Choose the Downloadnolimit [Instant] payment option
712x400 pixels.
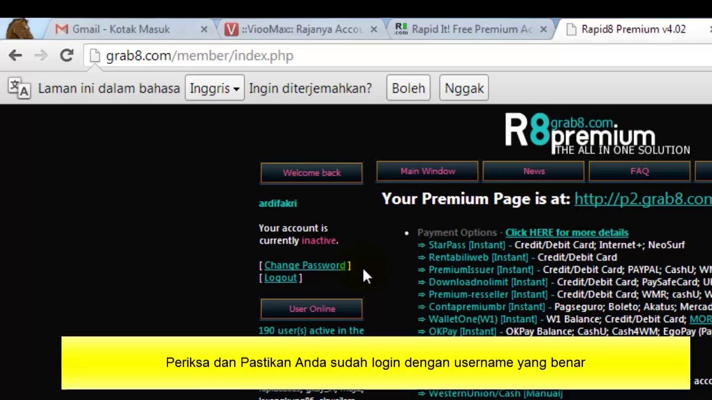click(488, 282)
